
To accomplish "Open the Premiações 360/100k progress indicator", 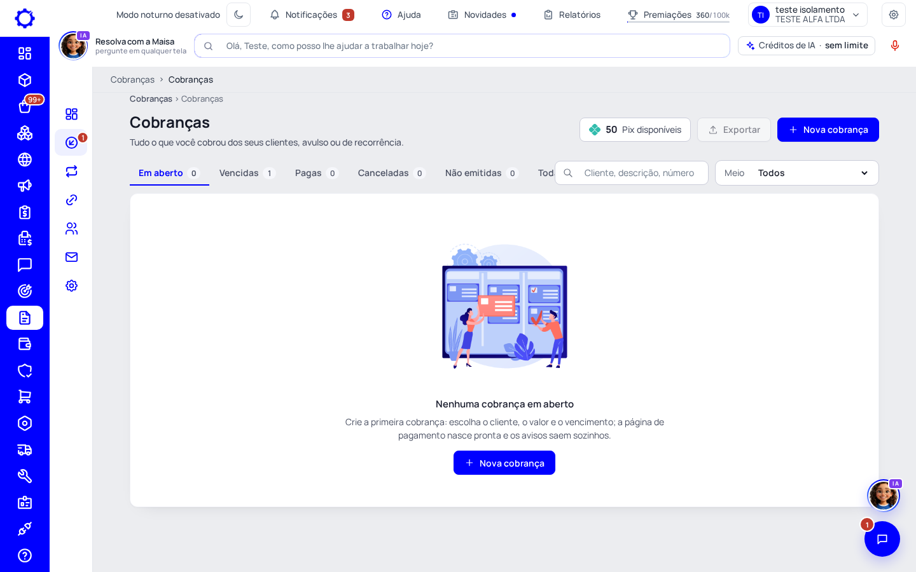I will (678, 15).
